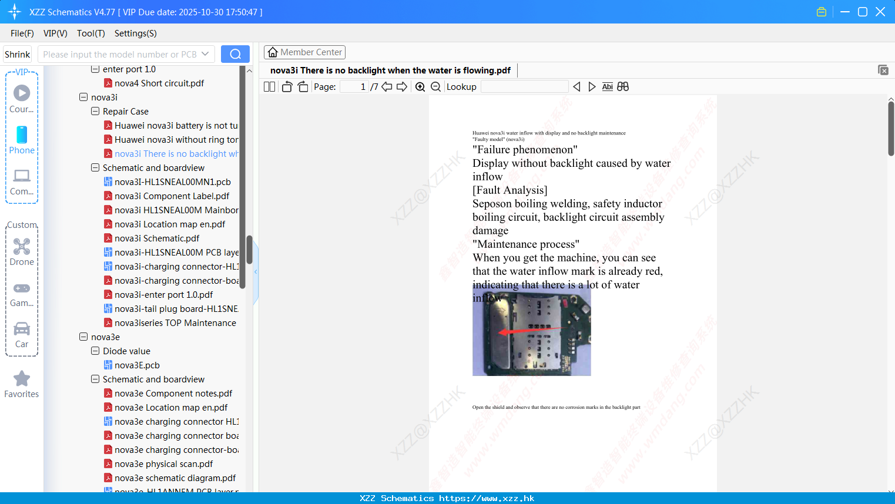
Task: Open nova3e physical scan.pdf
Action: [x=159, y=463]
